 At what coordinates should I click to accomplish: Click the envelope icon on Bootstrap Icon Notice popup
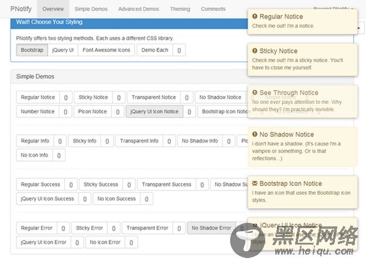(255, 184)
